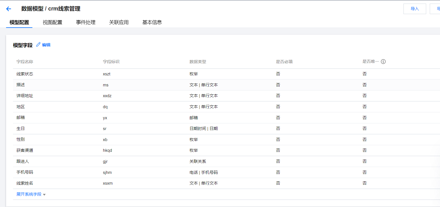Click the 导入 button
This screenshot has width=440, height=207.
point(415,9)
